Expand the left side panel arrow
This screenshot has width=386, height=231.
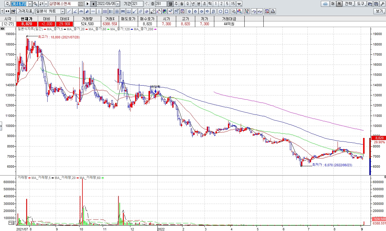[1, 125]
